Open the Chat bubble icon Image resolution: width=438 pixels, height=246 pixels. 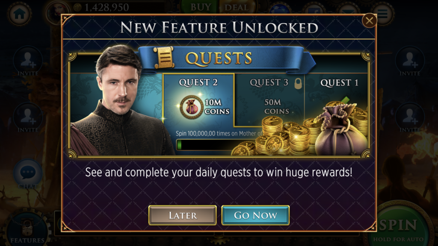click(28, 173)
